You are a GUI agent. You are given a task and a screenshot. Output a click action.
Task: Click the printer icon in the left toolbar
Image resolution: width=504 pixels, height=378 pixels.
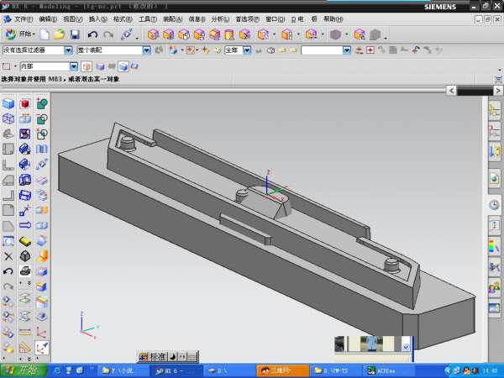25,271
